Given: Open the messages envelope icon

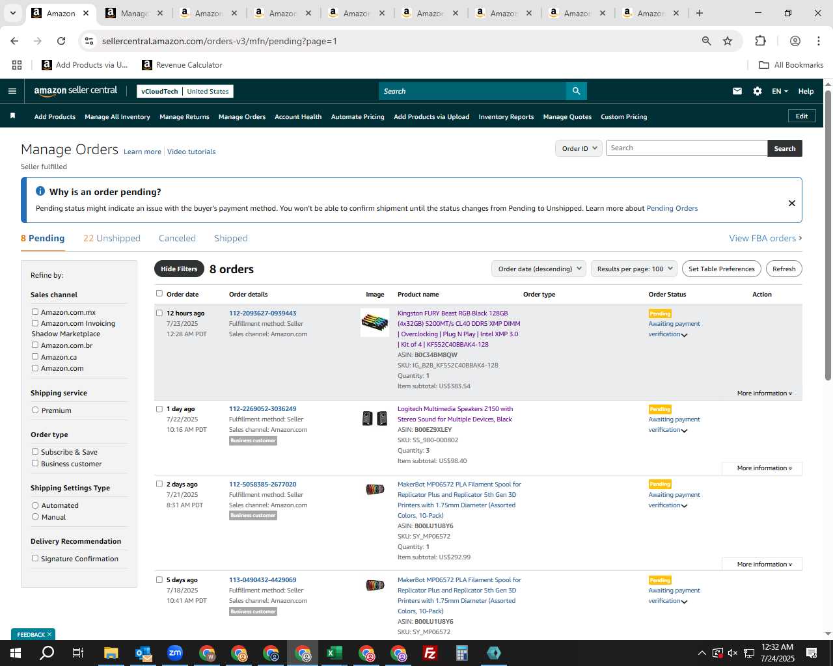Looking at the screenshot, I should (x=737, y=91).
